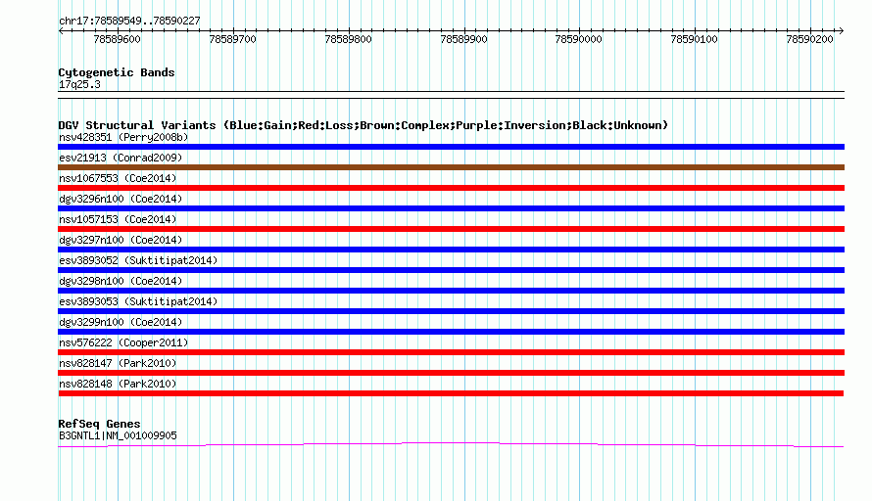Click the 78589600 ruler position label

click(117, 39)
